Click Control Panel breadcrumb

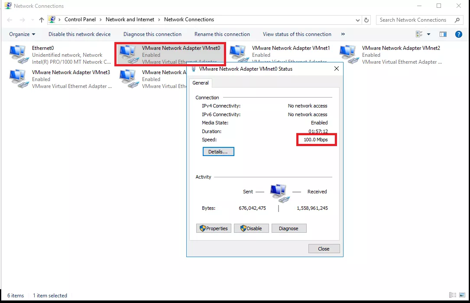click(80, 20)
